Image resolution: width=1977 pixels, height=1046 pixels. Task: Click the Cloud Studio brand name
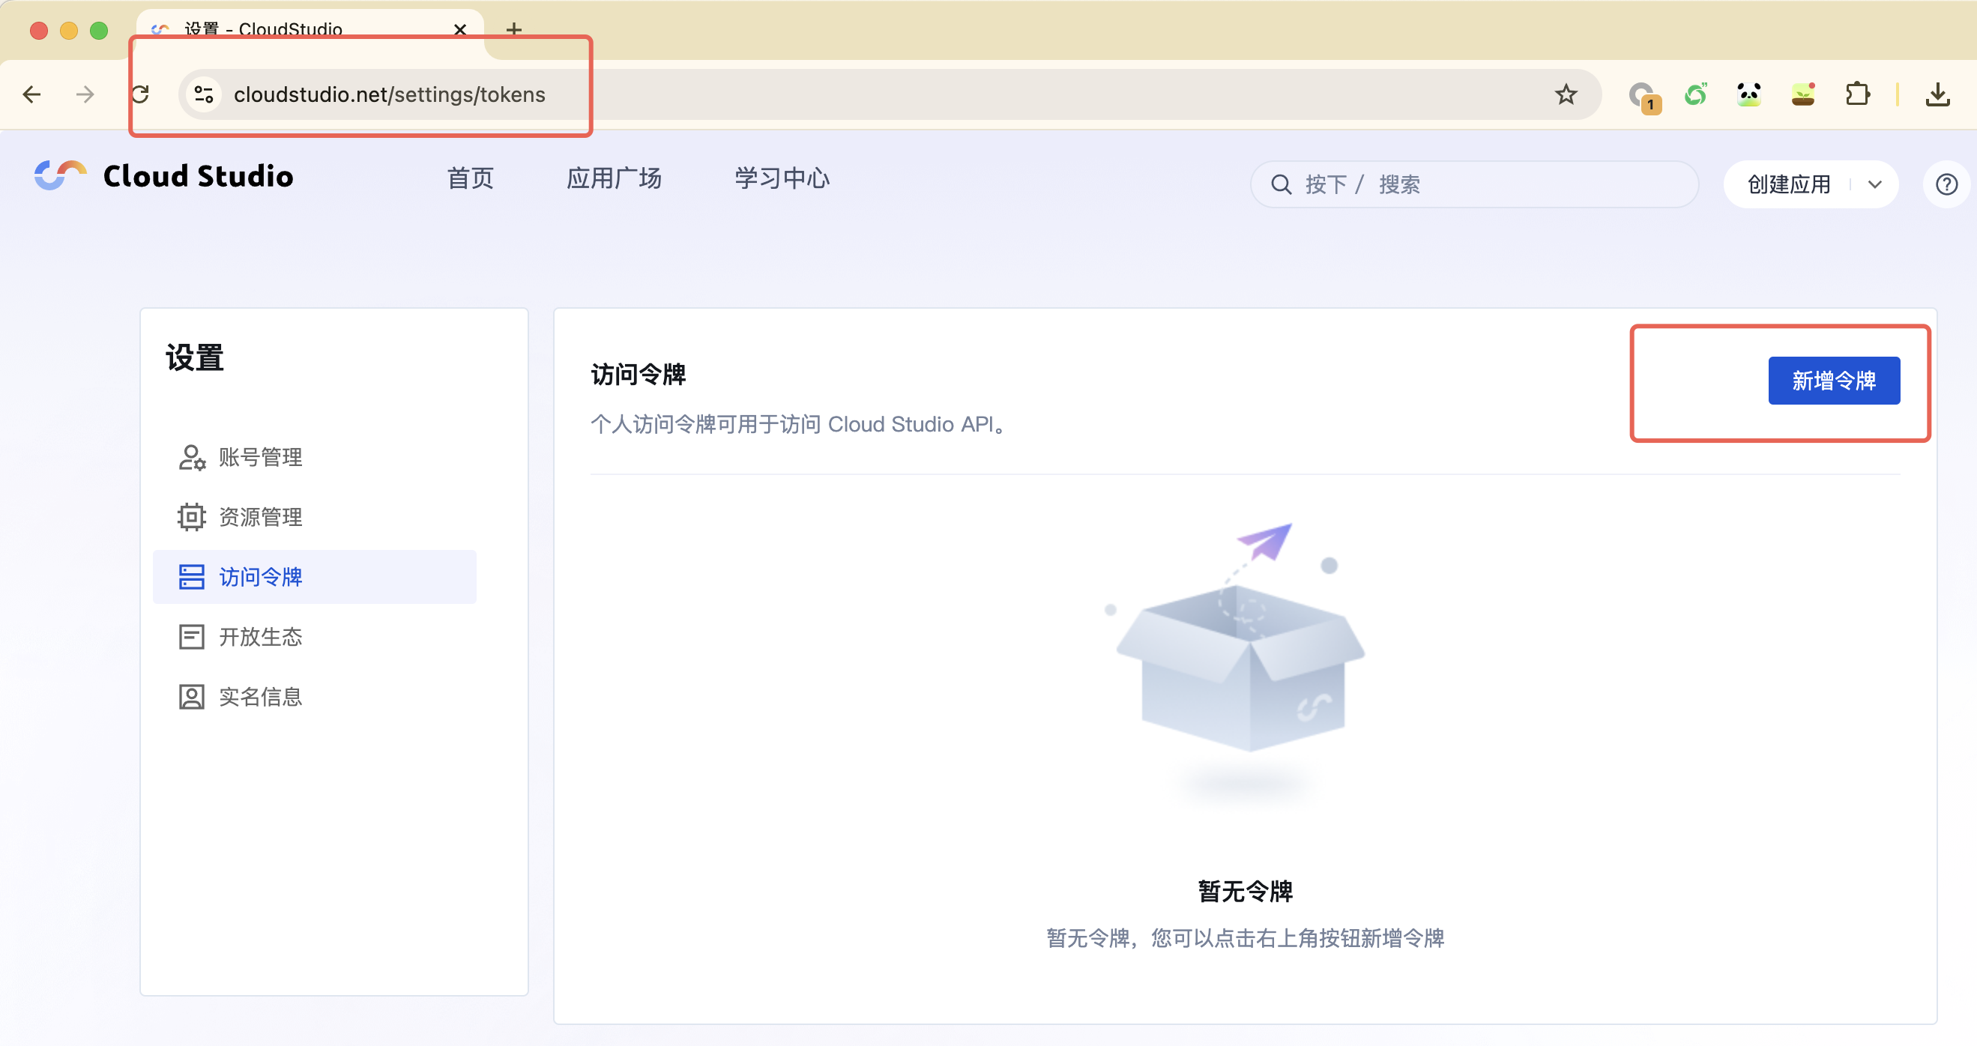pos(198,176)
